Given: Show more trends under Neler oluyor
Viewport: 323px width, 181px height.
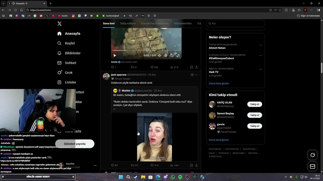Looking at the screenshot, I should [219, 83].
